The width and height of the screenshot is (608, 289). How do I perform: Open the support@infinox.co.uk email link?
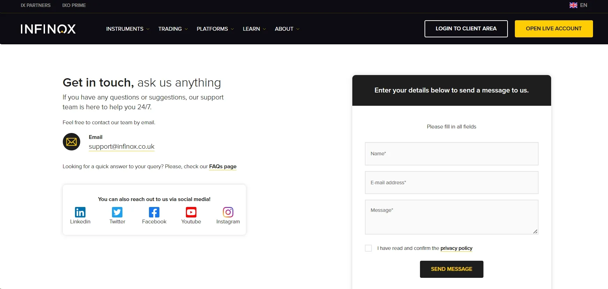[x=122, y=147]
